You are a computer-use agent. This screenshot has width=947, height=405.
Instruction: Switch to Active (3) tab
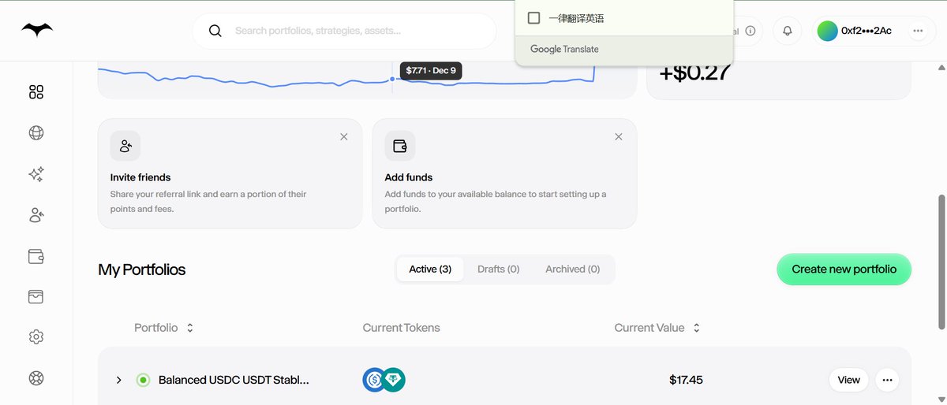click(x=430, y=269)
